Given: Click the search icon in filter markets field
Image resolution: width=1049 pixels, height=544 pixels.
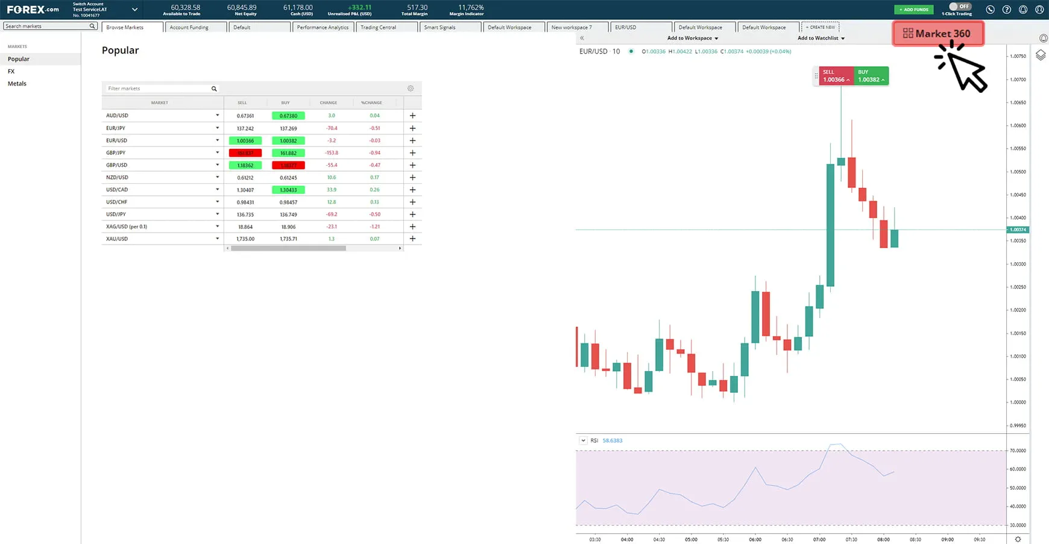Looking at the screenshot, I should tap(214, 89).
